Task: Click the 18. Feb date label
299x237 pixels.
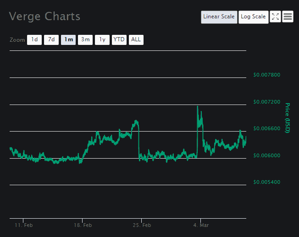Action: (83, 225)
